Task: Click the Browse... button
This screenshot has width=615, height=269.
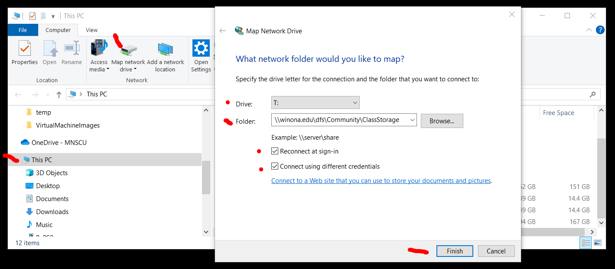Action: (442, 121)
